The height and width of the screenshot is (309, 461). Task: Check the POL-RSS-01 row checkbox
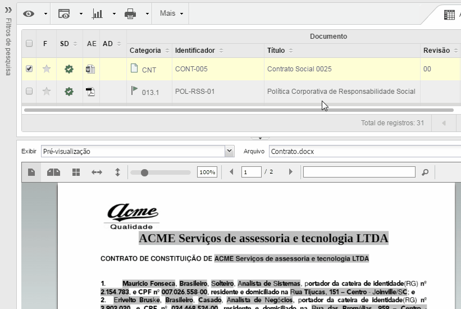(30, 91)
